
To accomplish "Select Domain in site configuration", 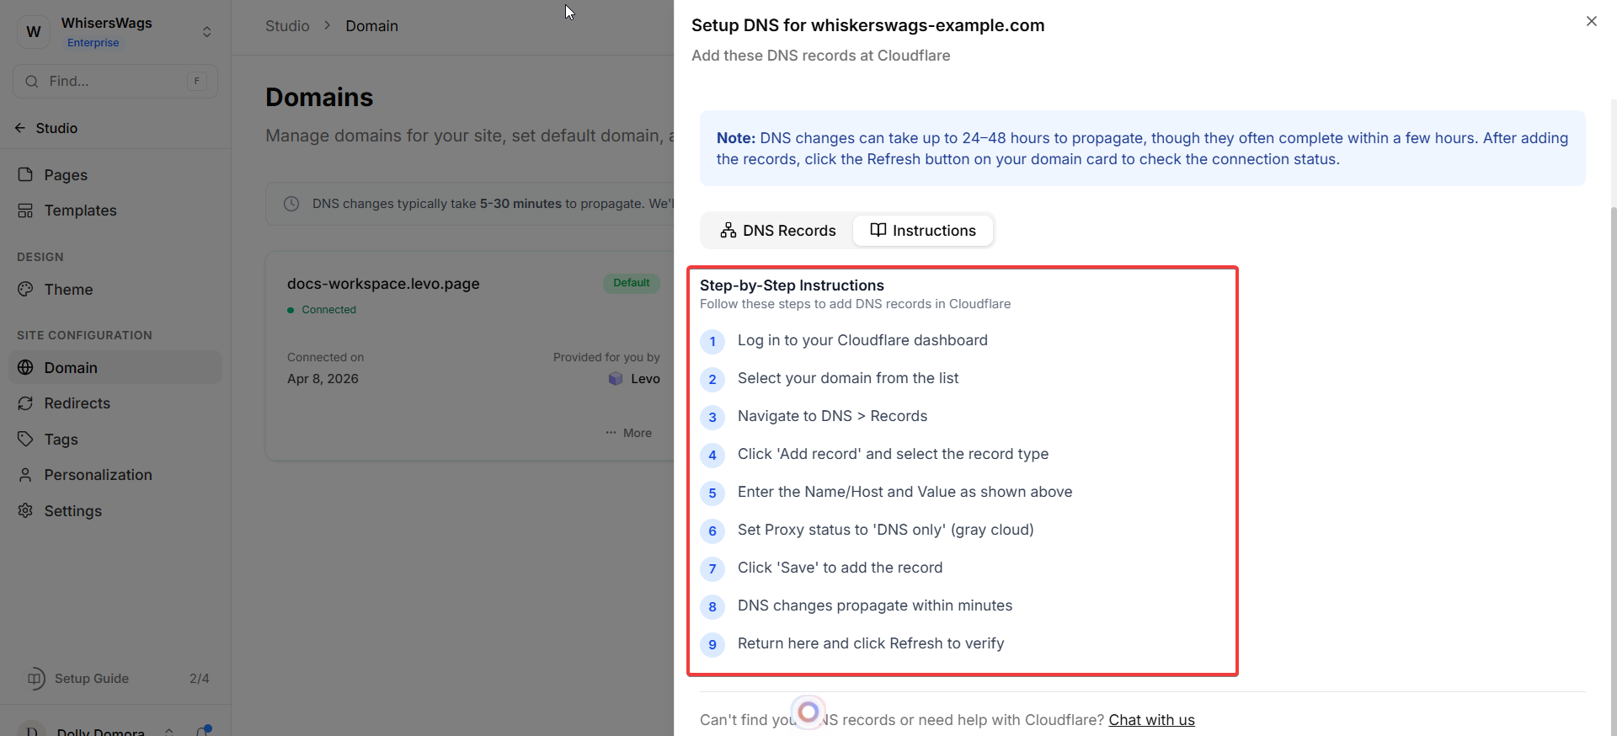I will pyautogui.click(x=71, y=368).
